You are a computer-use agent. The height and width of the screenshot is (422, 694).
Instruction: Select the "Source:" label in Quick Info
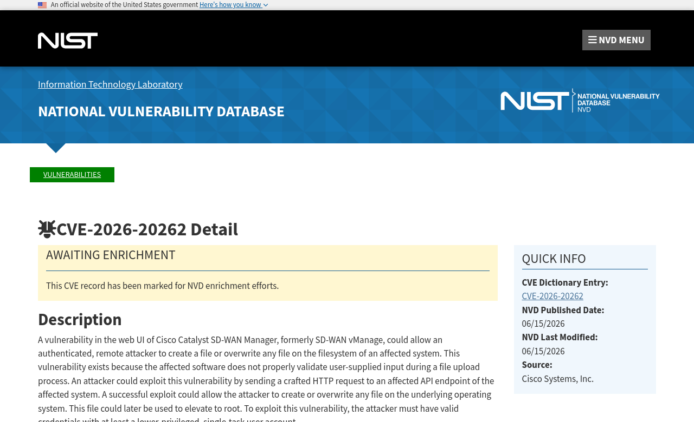[x=537, y=365]
